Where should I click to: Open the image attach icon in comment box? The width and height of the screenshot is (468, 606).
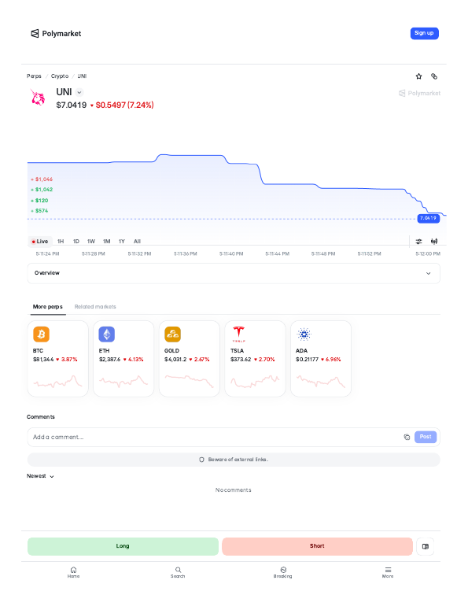(407, 437)
